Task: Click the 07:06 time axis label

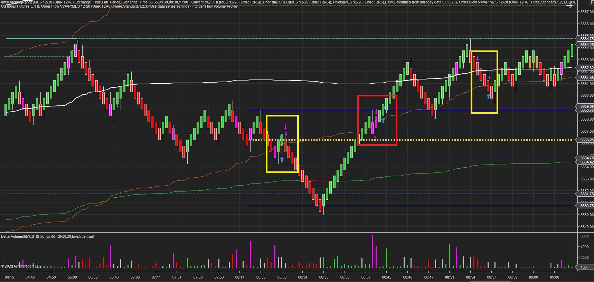Action: 135,277
